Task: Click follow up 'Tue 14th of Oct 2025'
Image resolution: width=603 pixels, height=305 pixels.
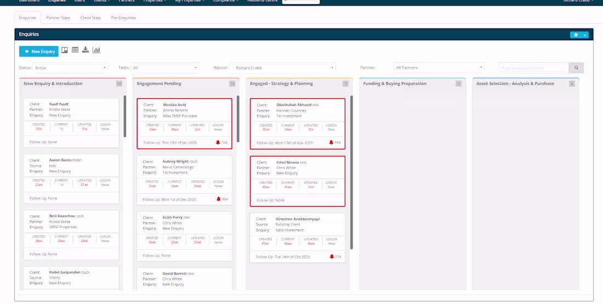Action: pos(292,257)
